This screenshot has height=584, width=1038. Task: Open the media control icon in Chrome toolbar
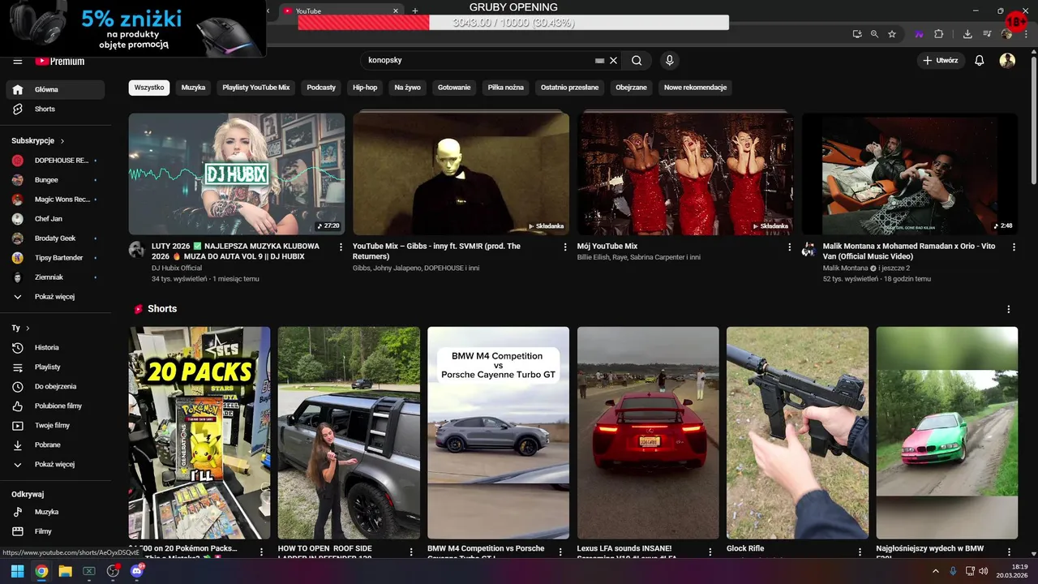coord(987,34)
